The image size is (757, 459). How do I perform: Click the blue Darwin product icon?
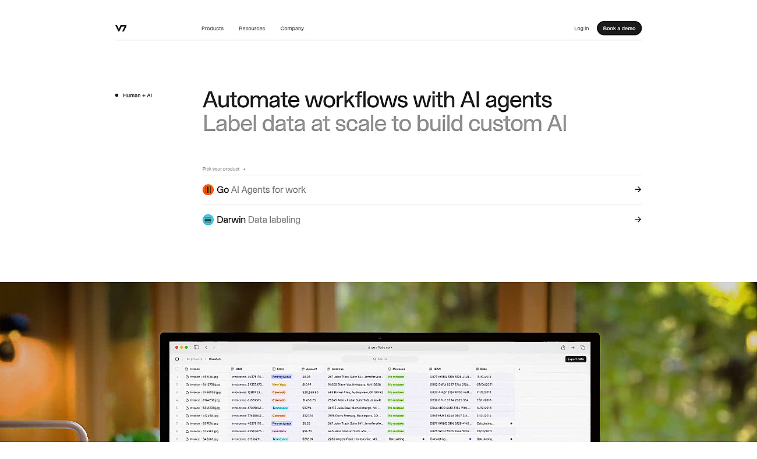208,220
